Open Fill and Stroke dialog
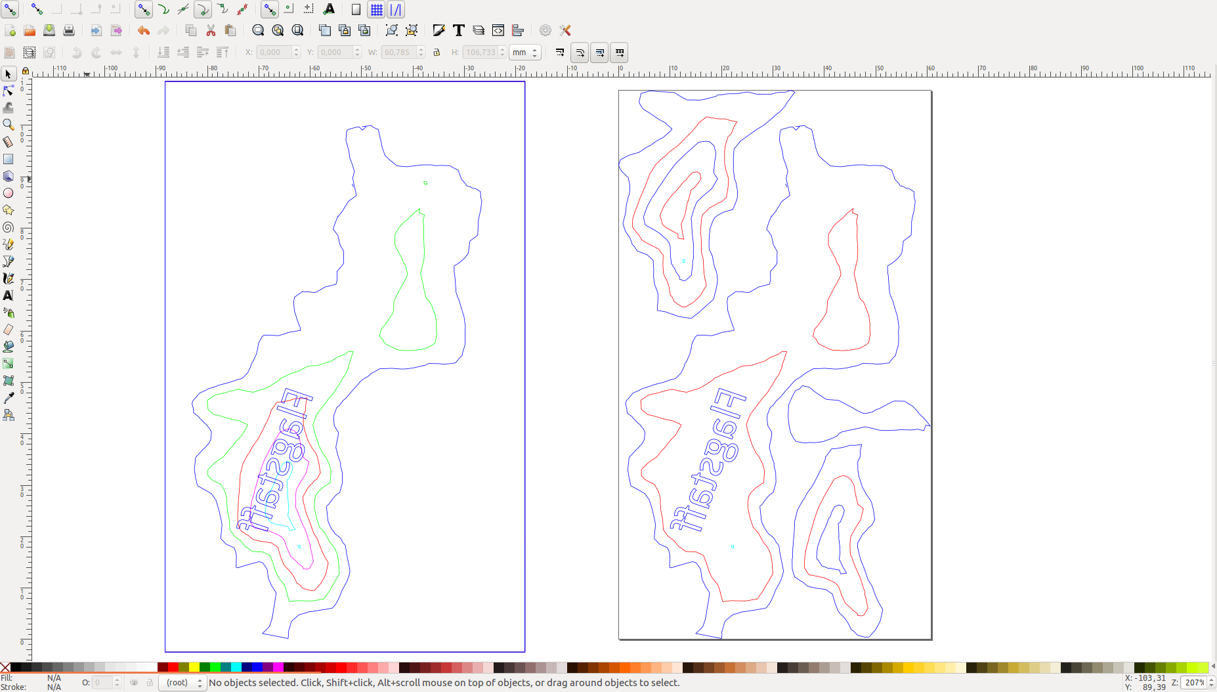 [439, 30]
